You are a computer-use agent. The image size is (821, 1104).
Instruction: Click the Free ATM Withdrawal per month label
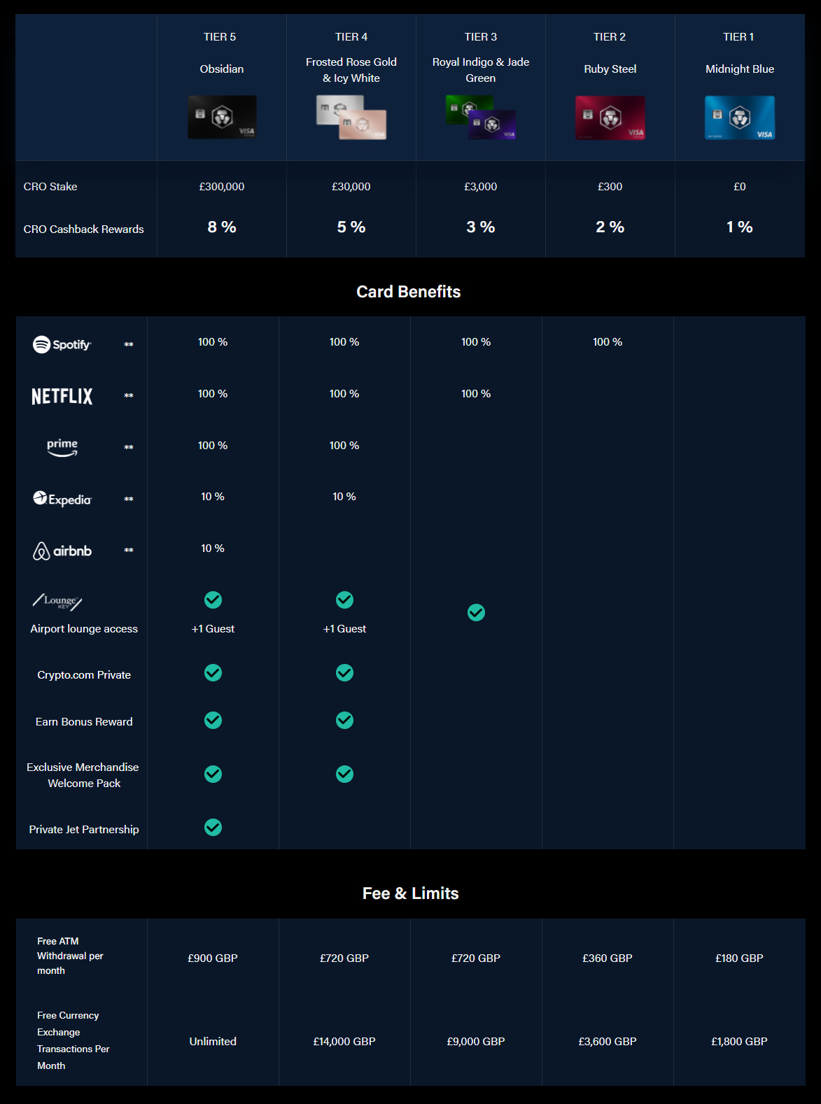click(x=70, y=956)
